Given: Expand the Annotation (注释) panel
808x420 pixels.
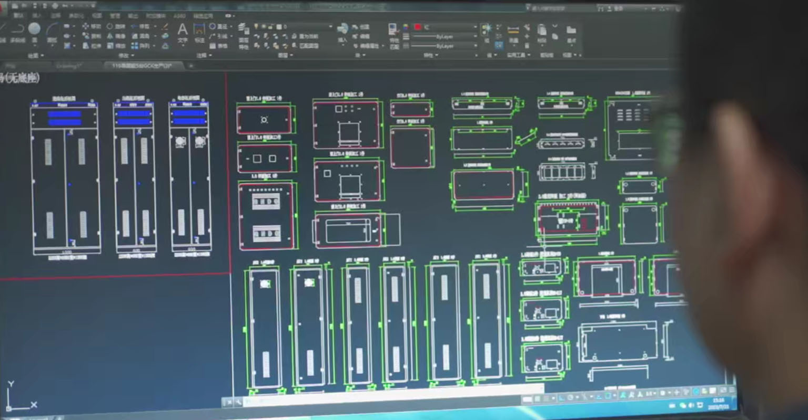Looking at the screenshot, I should coord(204,55).
